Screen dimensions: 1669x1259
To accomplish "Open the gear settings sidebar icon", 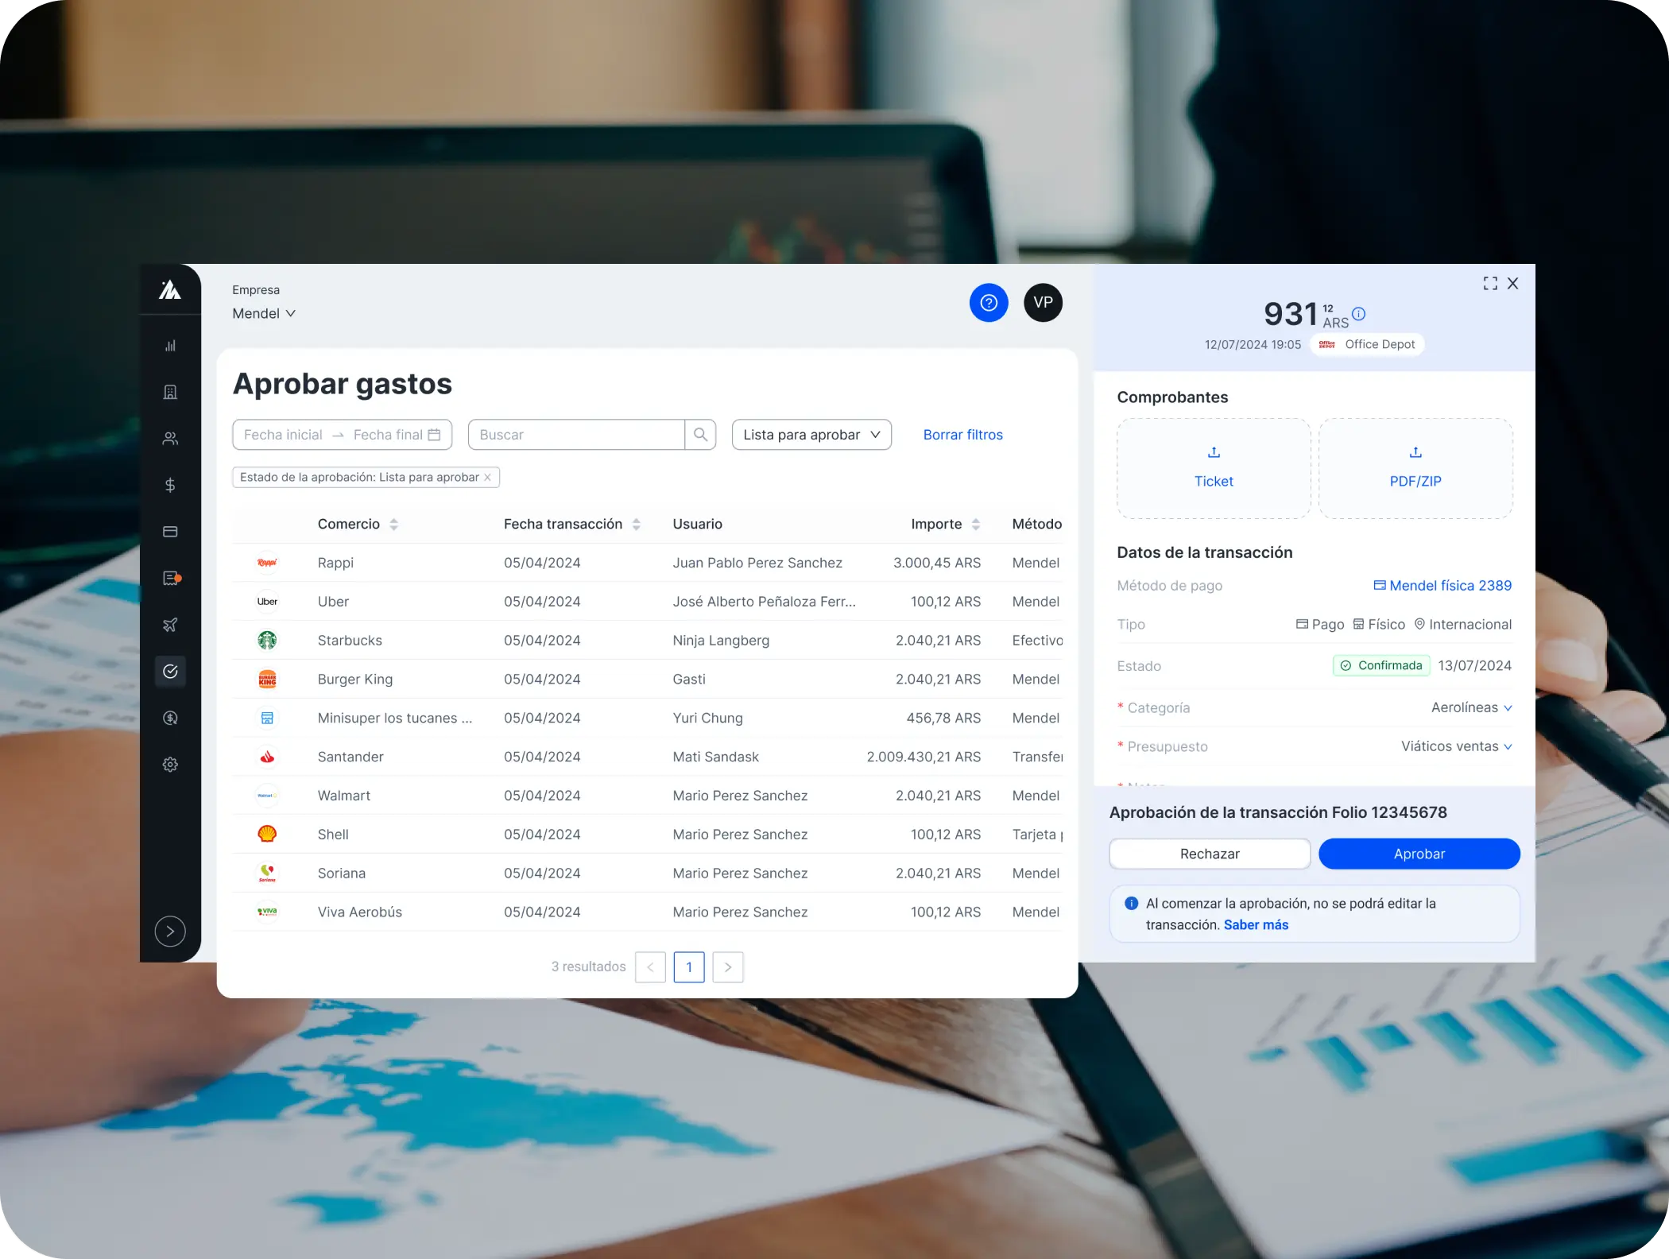I will (x=170, y=765).
